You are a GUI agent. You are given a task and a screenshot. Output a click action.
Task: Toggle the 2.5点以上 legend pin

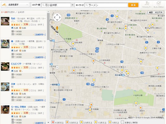[x=81, y=122]
